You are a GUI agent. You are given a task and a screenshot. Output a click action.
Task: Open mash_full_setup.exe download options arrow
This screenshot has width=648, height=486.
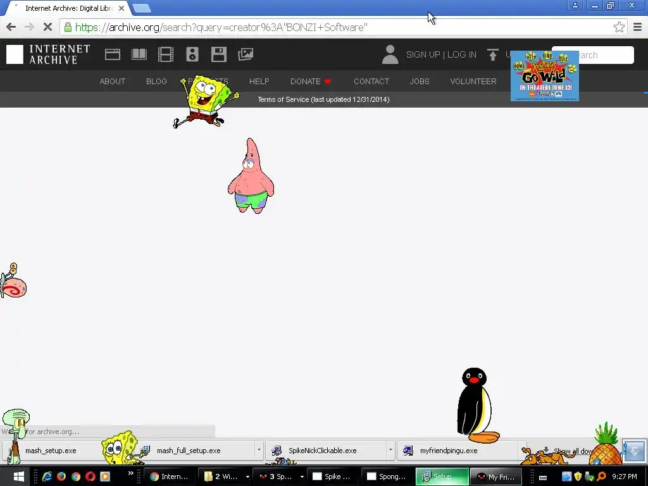click(259, 450)
